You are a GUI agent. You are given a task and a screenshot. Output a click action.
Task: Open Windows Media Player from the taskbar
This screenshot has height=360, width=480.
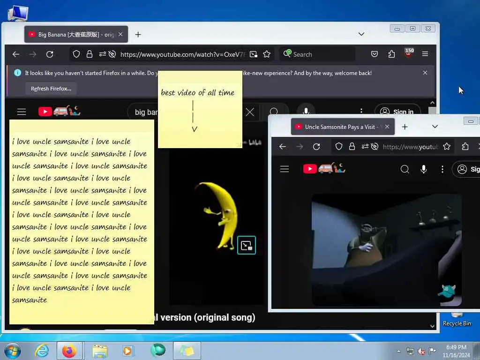[127, 351]
